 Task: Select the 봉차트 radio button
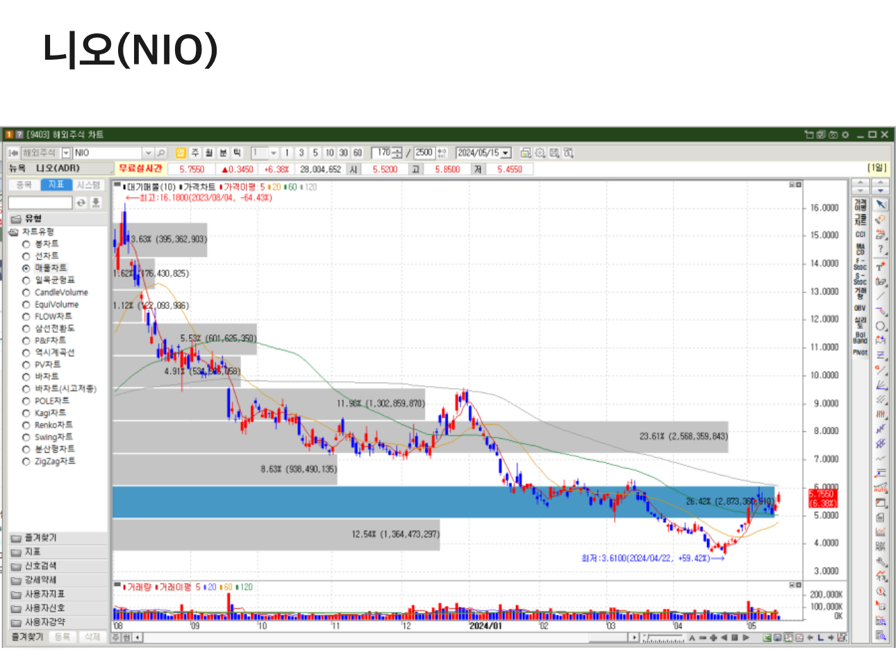point(26,244)
